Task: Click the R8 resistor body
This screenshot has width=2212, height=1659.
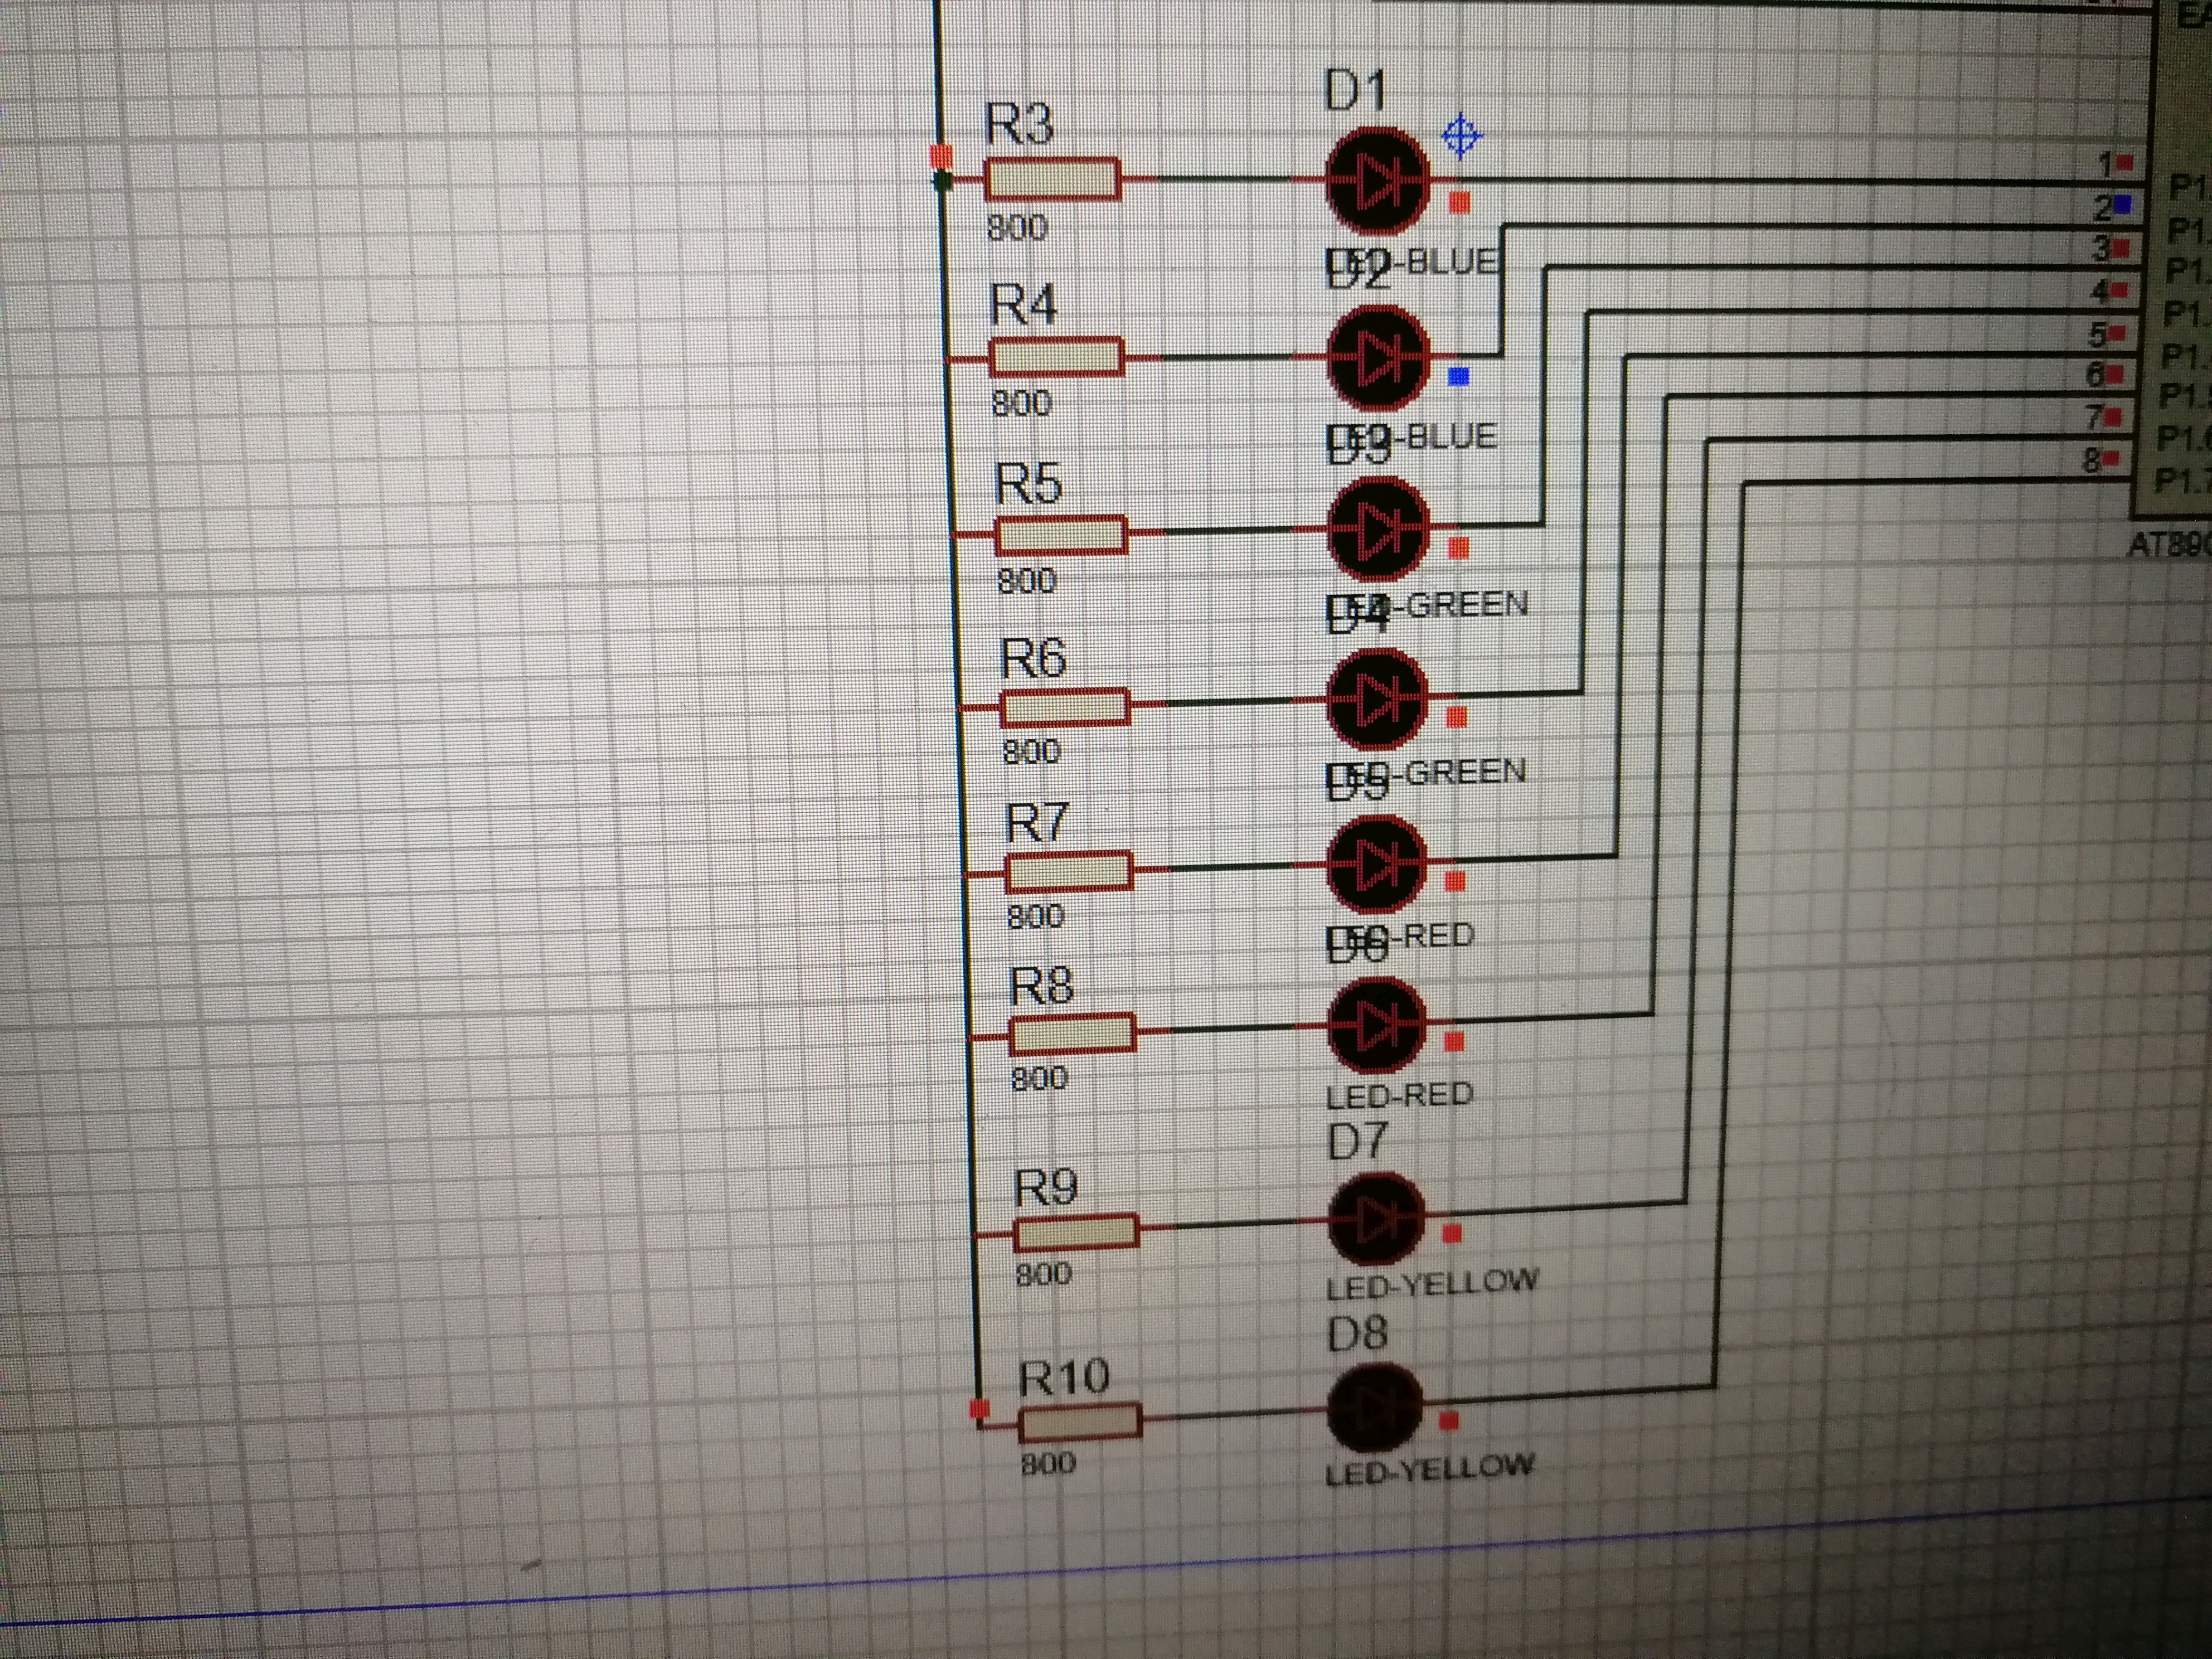Action: (x=1072, y=1033)
